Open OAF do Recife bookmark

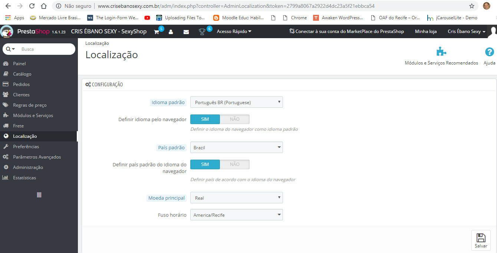click(395, 18)
